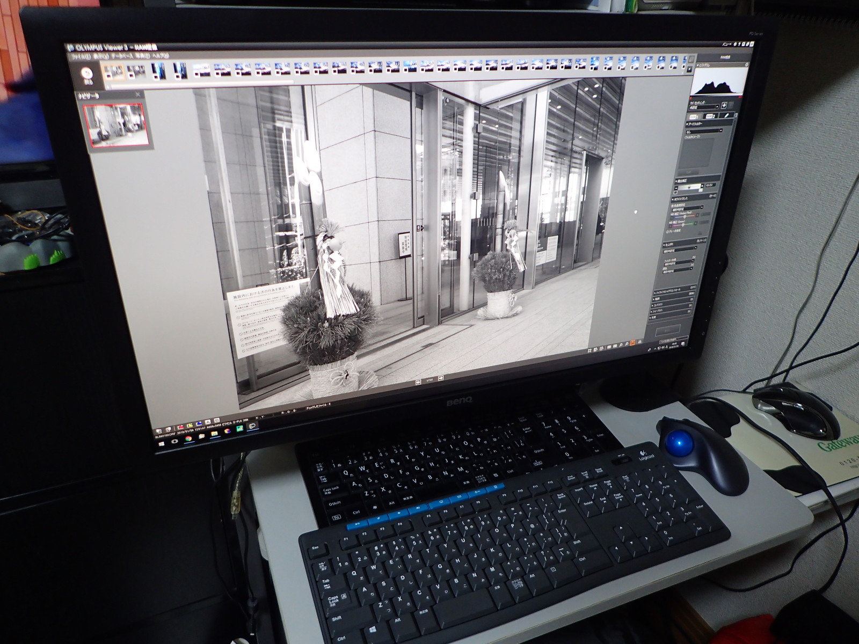Click the grid icon in bottom-right toolbar
The height and width of the screenshot is (644, 859).
[589, 350]
